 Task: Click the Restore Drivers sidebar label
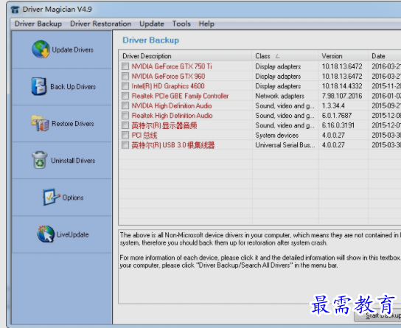click(73, 124)
